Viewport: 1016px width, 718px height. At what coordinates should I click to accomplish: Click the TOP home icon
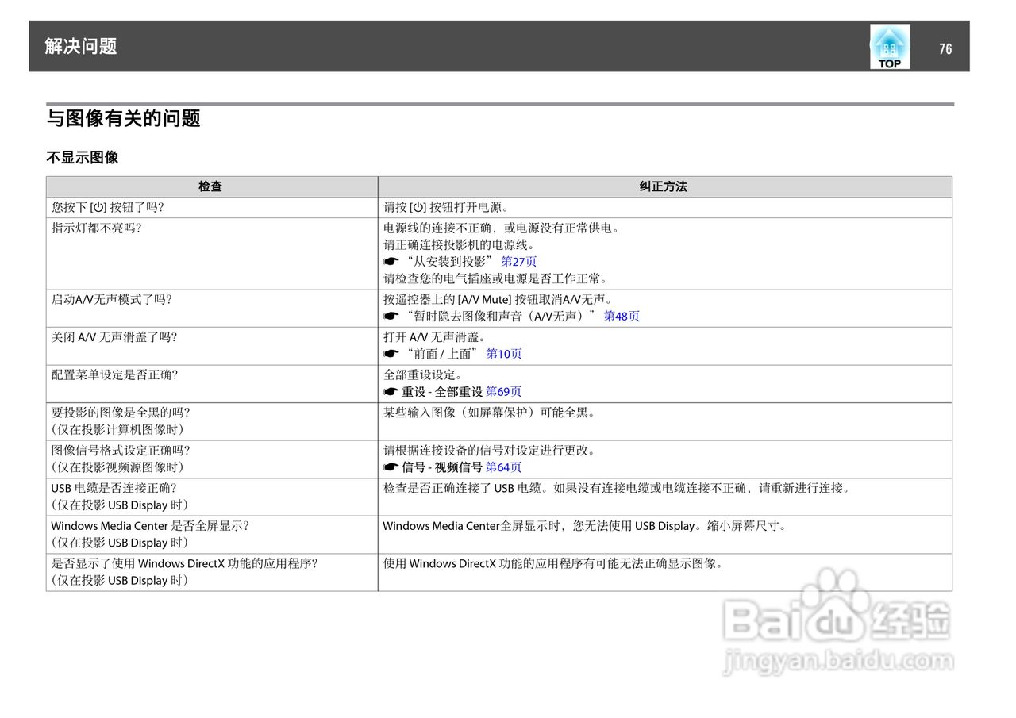pyautogui.click(x=890, y=47)
